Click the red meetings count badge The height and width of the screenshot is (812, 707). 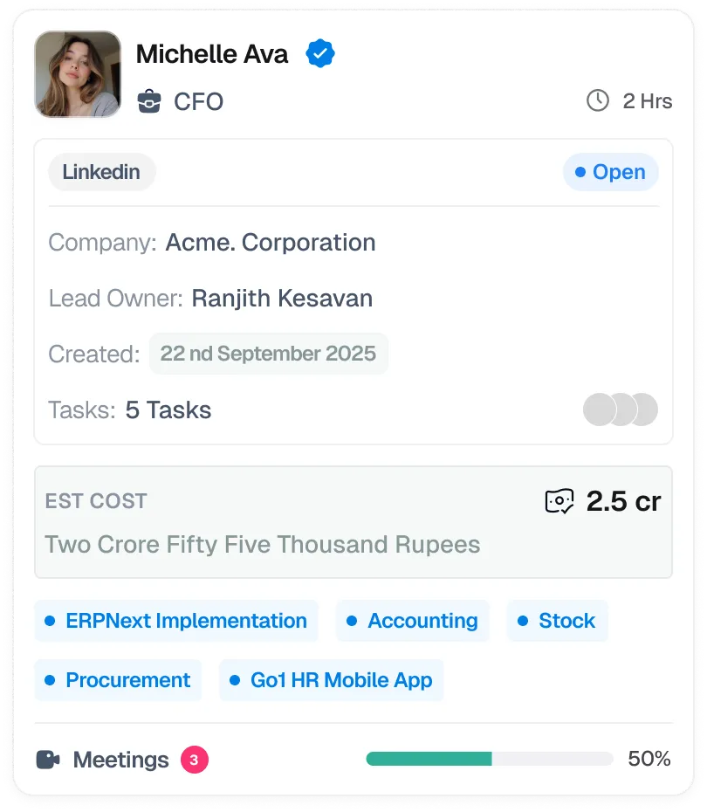coord(194,760)
